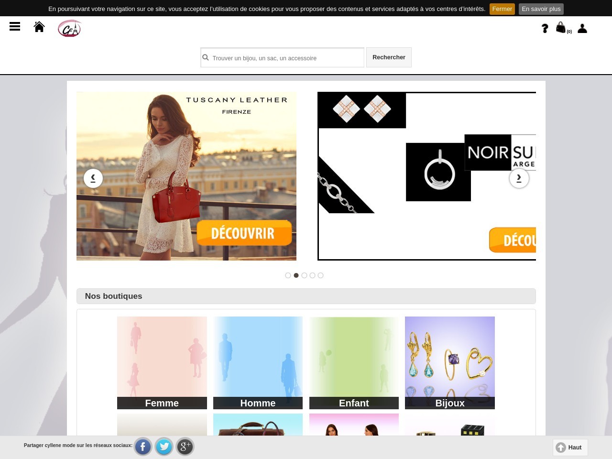Show previous carousel slide

tap(93, 178)
